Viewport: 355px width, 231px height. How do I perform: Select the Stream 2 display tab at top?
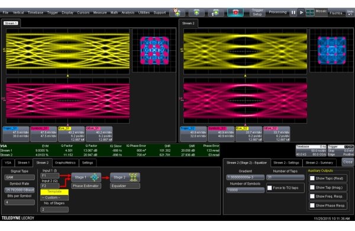[188, 23]
